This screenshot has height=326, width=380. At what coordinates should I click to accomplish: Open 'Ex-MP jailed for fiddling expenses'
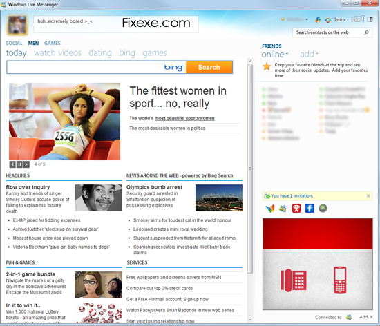[46, 220]
